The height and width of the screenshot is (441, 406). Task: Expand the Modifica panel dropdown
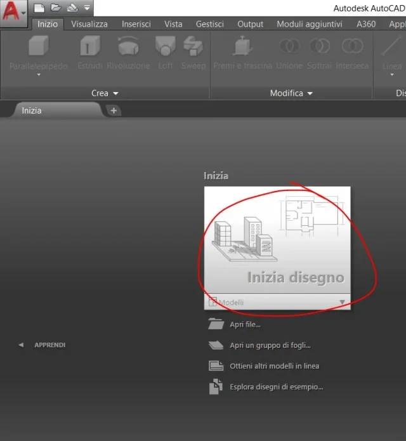click(291, 93)
